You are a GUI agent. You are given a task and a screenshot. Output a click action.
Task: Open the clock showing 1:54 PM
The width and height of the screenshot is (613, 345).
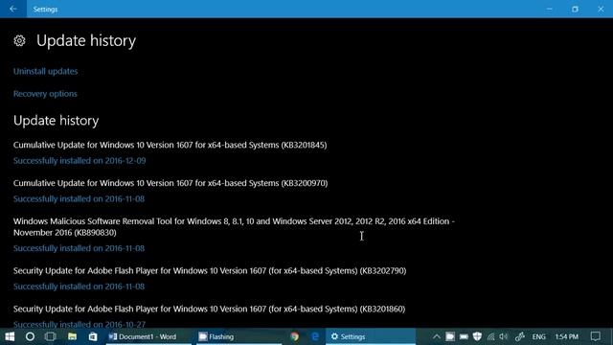566,336
